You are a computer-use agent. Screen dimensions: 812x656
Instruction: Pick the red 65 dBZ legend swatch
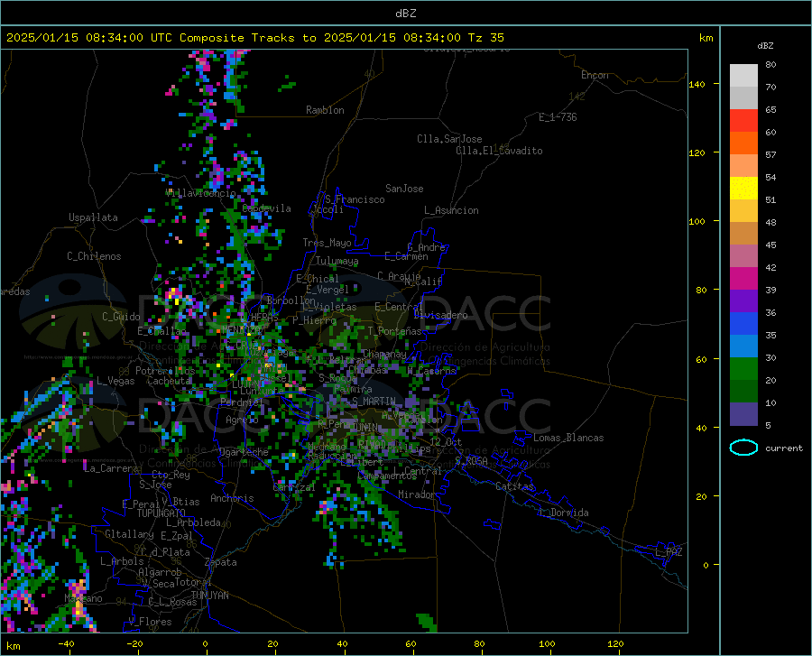pos(743,121)
